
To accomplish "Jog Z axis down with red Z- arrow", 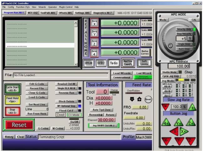I will pos(190,141).
